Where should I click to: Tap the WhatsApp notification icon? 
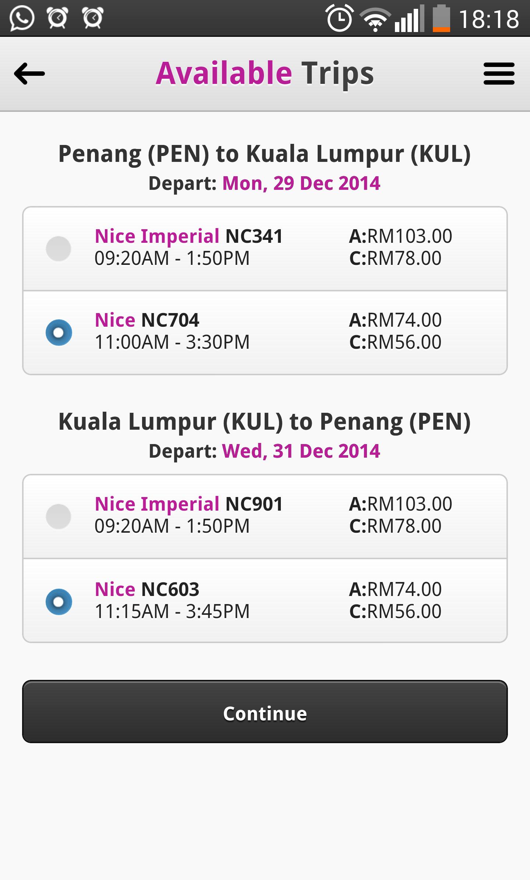click(22, 18)
